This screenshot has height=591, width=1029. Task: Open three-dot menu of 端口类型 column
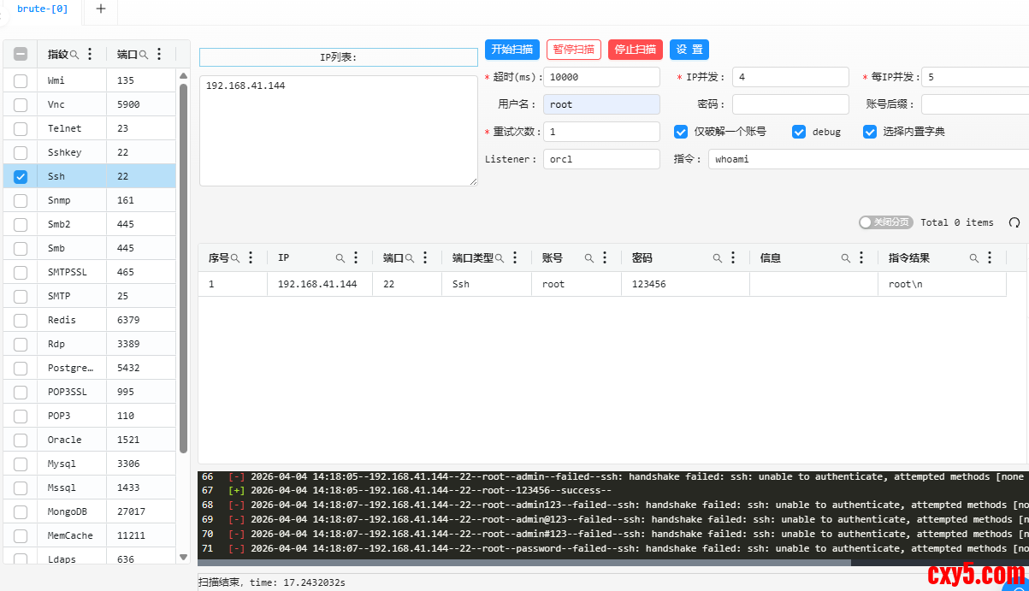[x=516, y=258]
